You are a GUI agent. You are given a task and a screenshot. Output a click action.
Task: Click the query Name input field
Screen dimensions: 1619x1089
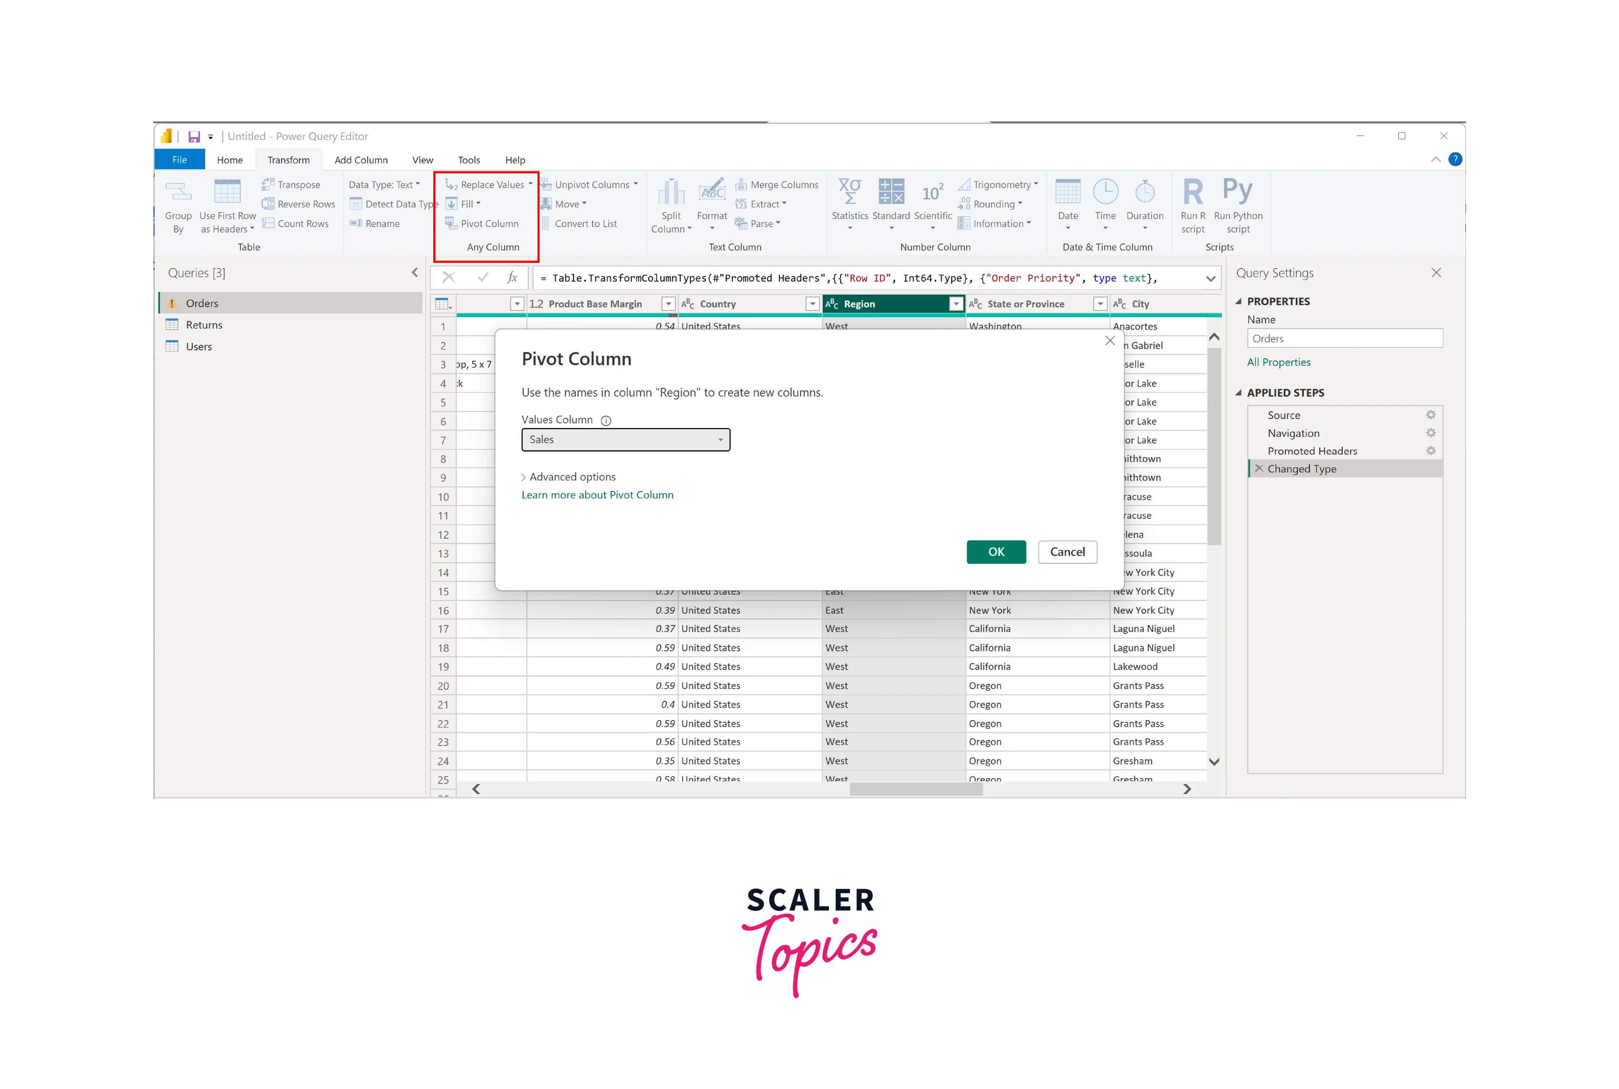pos(1344,339)
